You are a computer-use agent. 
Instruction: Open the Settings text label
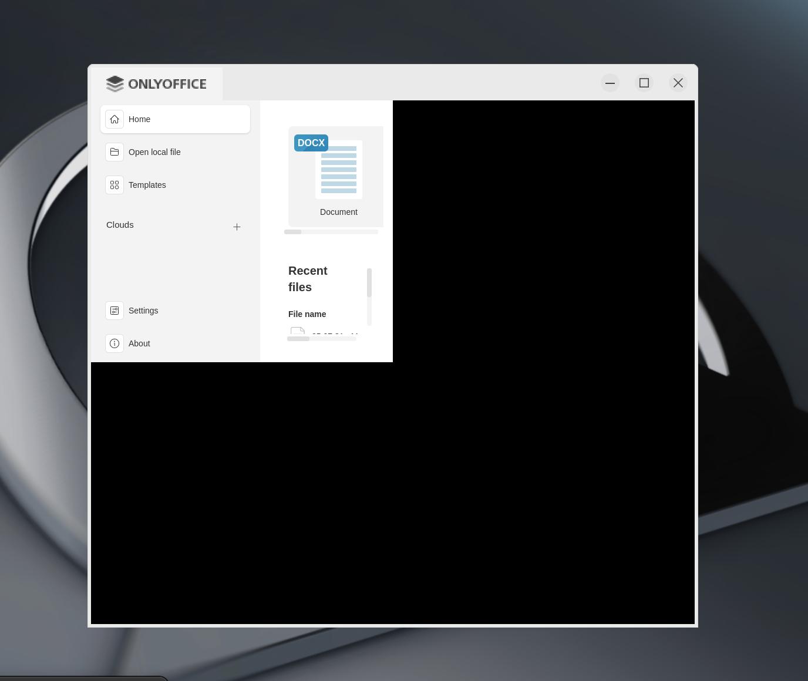(x=143, y=311)
